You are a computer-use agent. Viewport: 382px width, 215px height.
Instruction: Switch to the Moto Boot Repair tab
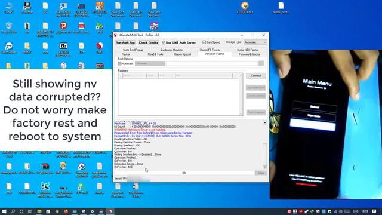(x=133, y=50)
